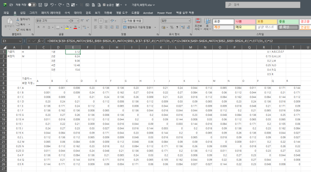Viewport: 311px width, 172px height.
Task: Toggle the AutoSave (자동 저장) switch
Action: [32, 5]
